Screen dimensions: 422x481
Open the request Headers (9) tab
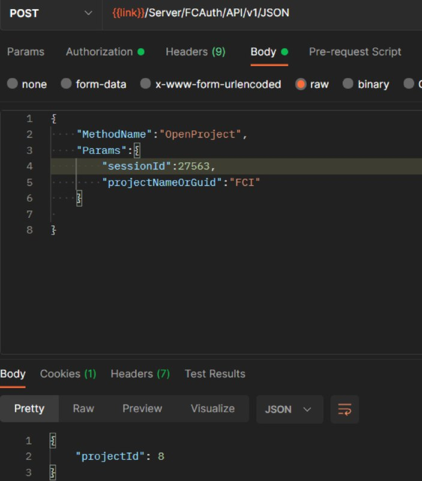195,52
